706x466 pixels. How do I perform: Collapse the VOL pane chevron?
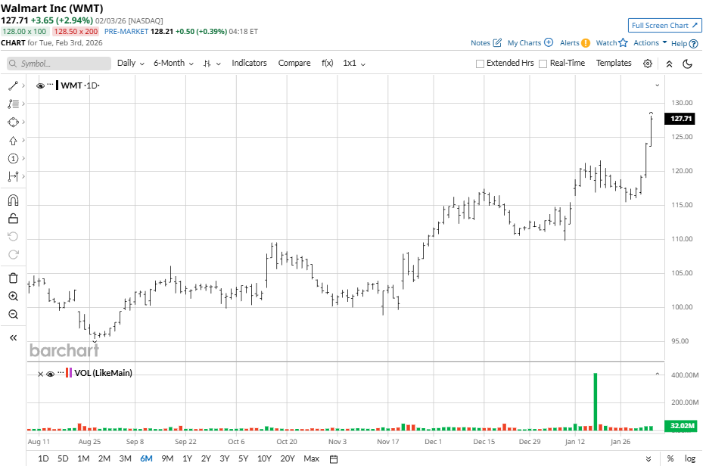pyautogui.click(x=657, y=374)
